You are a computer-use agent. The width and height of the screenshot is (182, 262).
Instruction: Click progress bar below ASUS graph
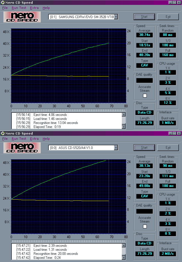click(69, 241)
